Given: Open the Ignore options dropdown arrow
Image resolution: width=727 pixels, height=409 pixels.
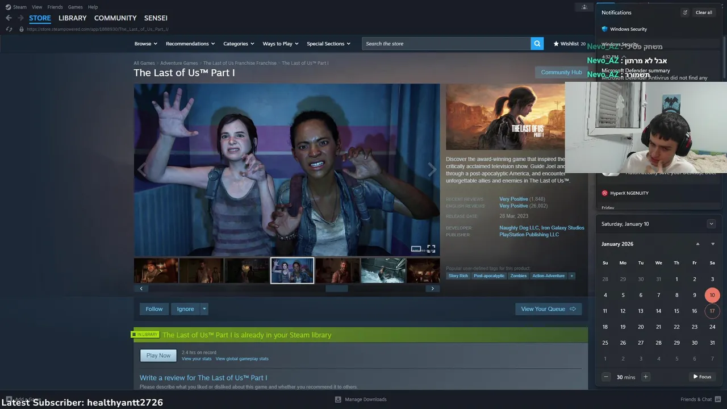Looking at the screenshot, I should pyautogui.click(x=204, y=309).
